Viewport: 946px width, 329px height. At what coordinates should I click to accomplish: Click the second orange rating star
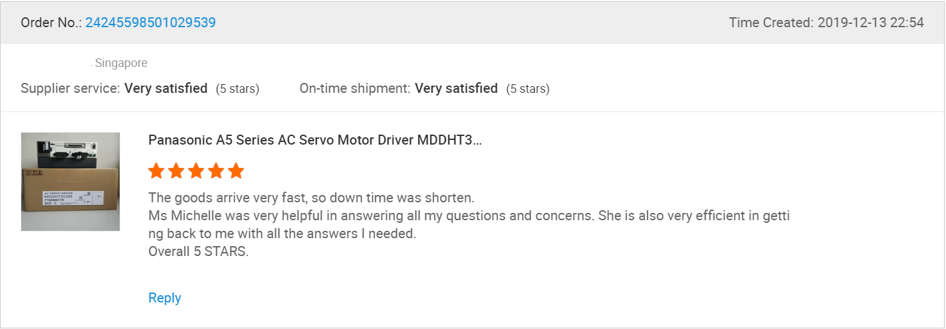point(176,171)
